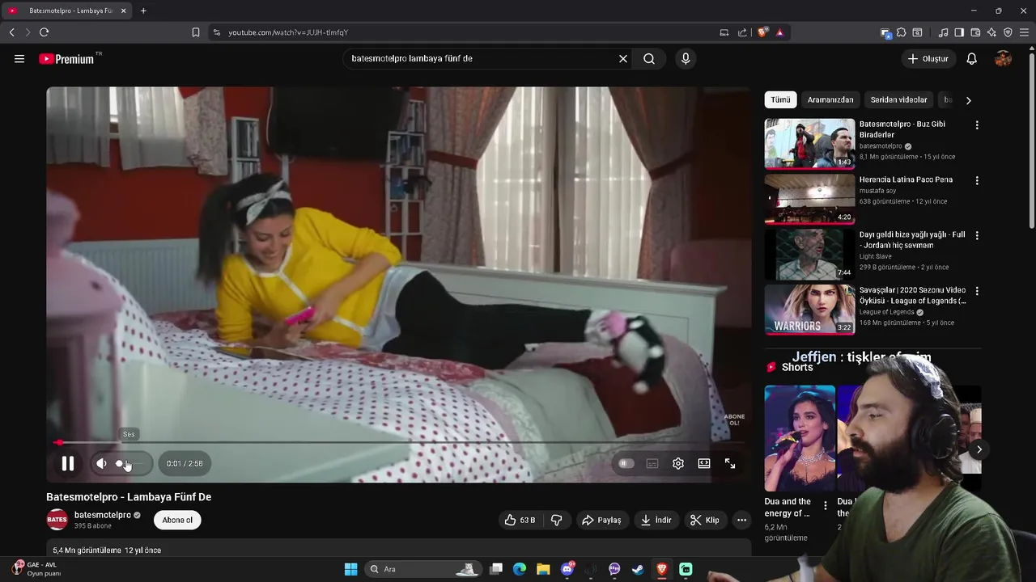Click the share page icon in address bar
The height and width of the screenshot is (582, 1036).
742,32
